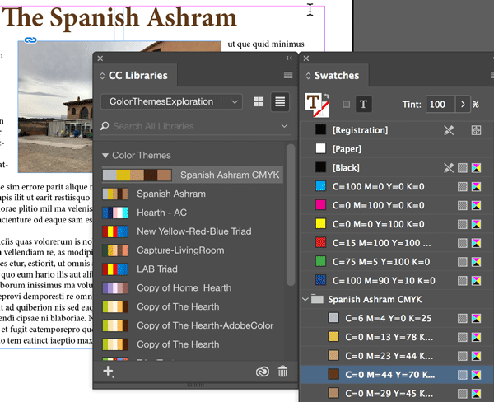Click the Fill/Stroke text color box
The image size is (494, 402).
[313, 102]
